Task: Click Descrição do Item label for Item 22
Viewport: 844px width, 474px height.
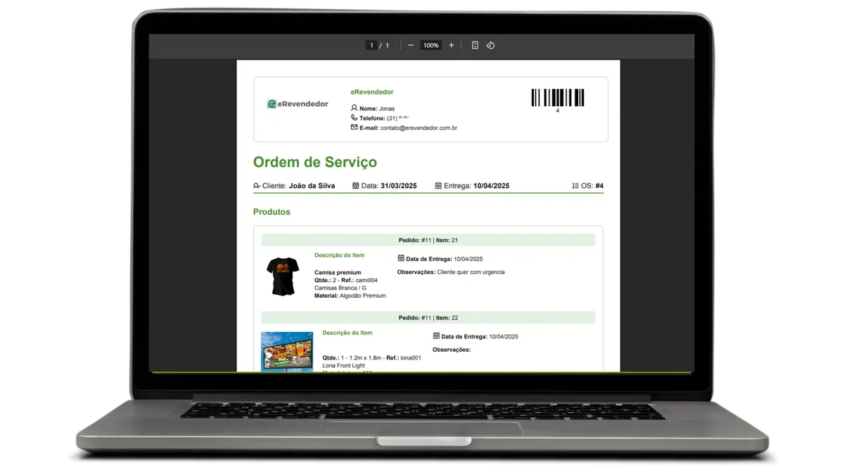Action: click(x=347, y=333)
